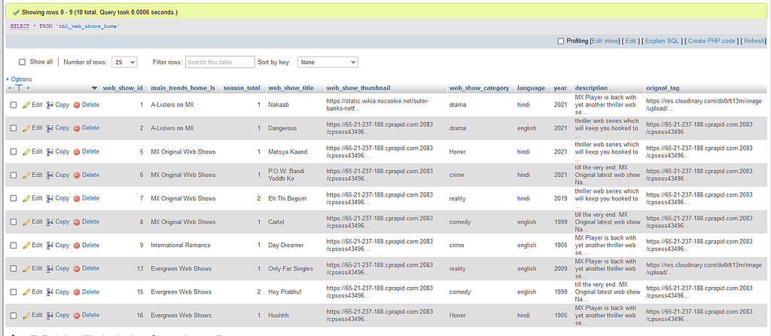Click the red Delete icon for Nakaab row

coord(77,105)
